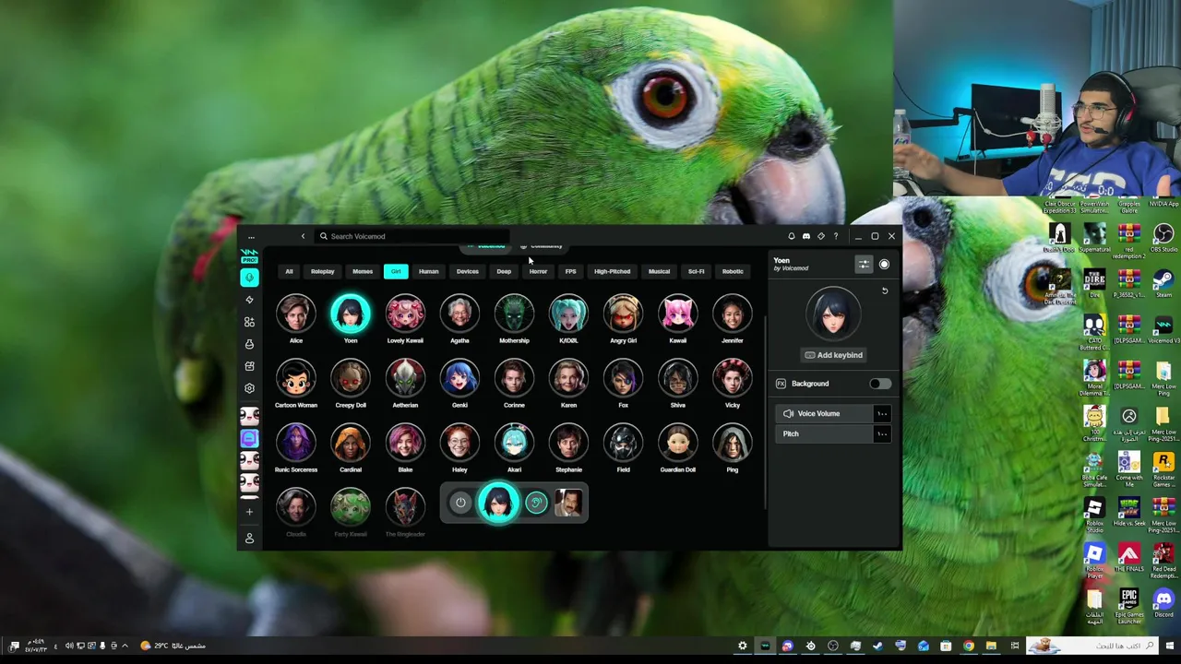Select the Memes category tab
This screenshot has height=664, width=1181.
coord(363,271)
